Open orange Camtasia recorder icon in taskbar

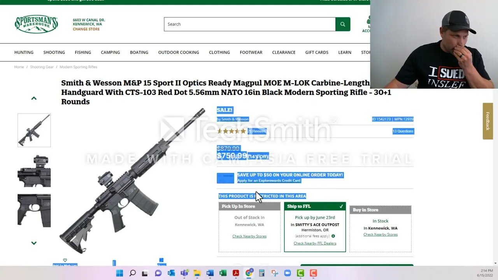point(313,273)
